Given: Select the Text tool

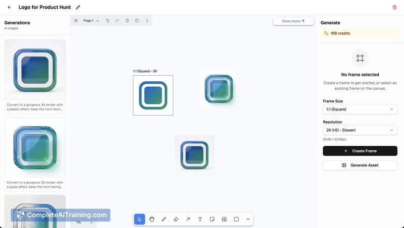Looking at the screenshot, I should tap(200, 219).
